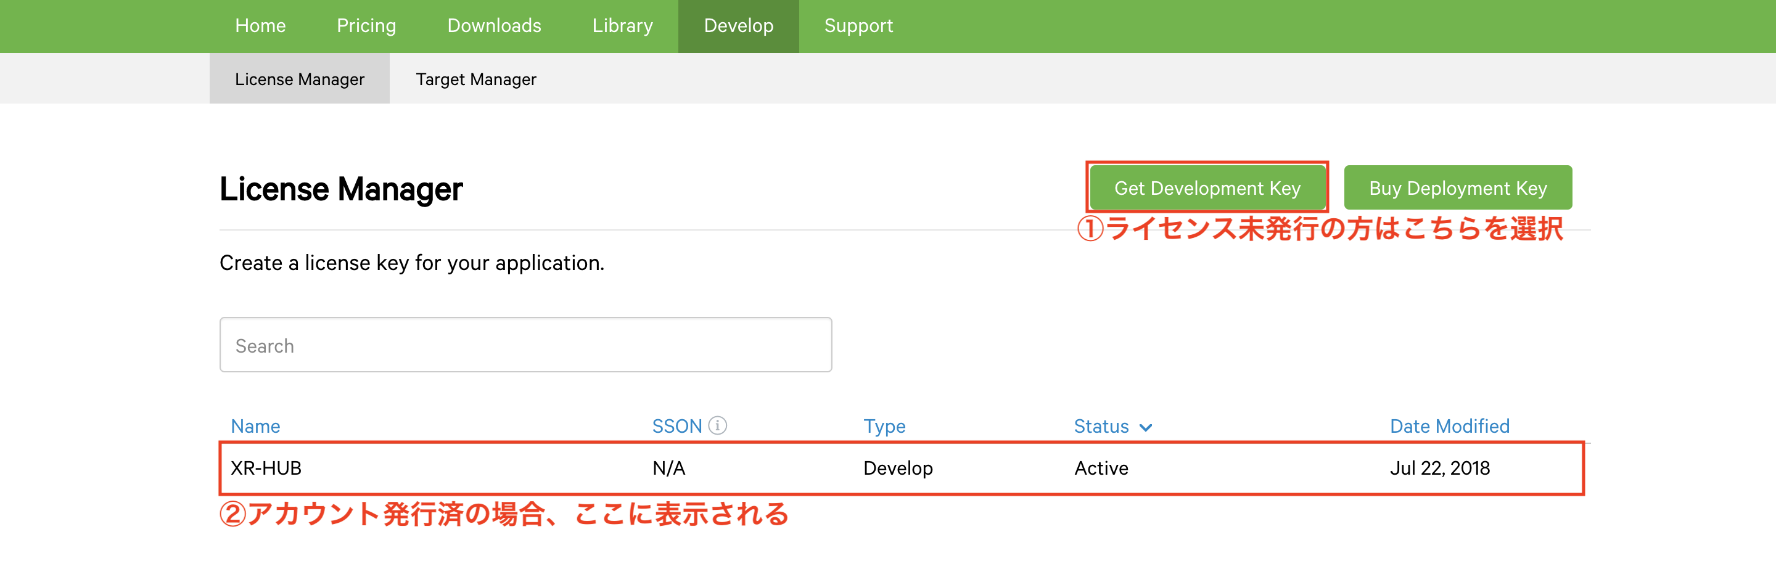
Task: Sort by Date Modified column
Action: (x=1449, y=426)
